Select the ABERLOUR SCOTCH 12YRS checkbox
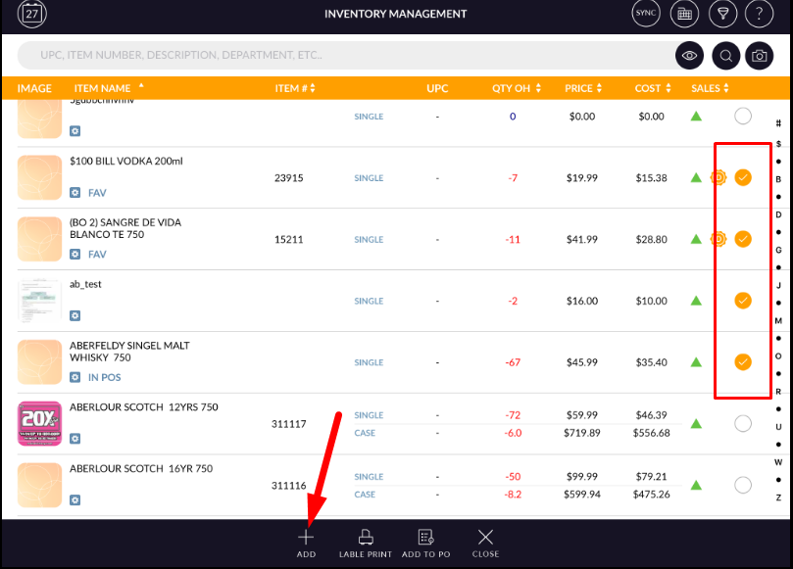The height and width of the screenshot is (569, 793). coord(743,423)
